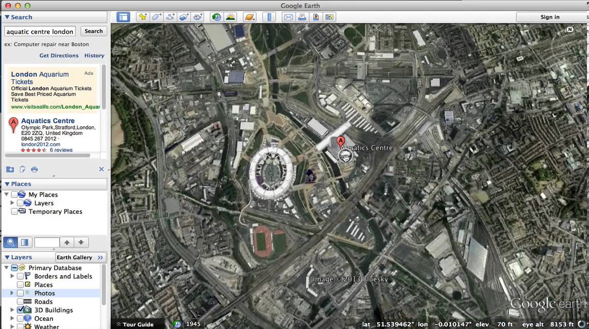Viewport: 589px width, 329px height.
Task: Collapse the Layers panel
Action: [x=7, y=257]
